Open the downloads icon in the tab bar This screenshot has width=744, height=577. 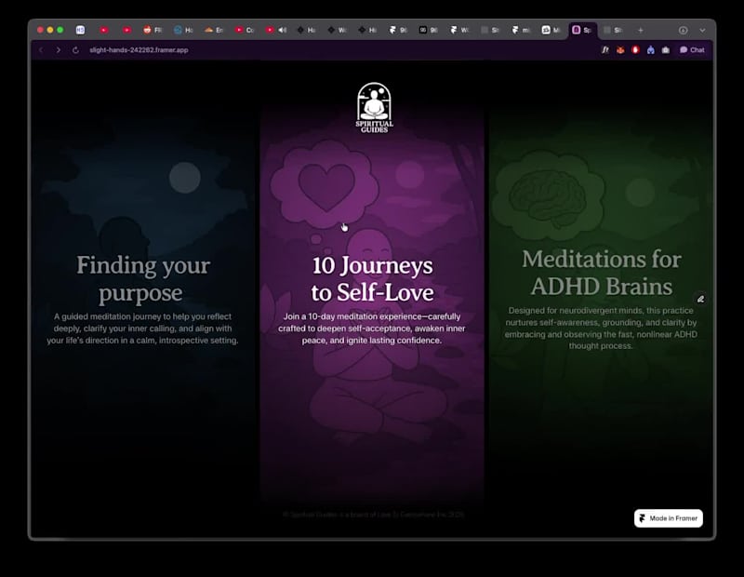(x=683, y=30)
